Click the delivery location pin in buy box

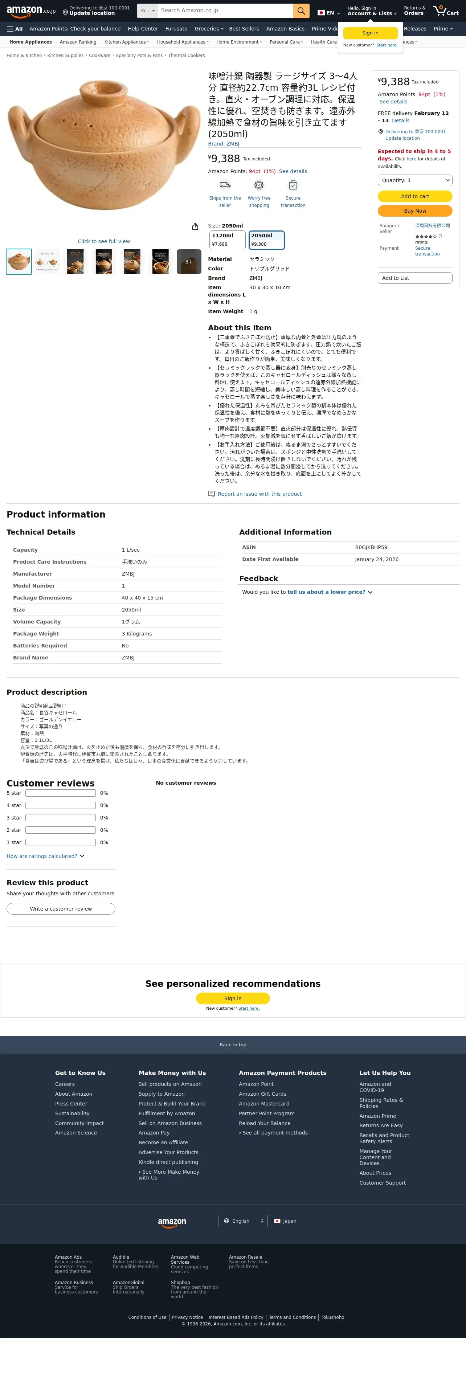[x=381, y=132]
